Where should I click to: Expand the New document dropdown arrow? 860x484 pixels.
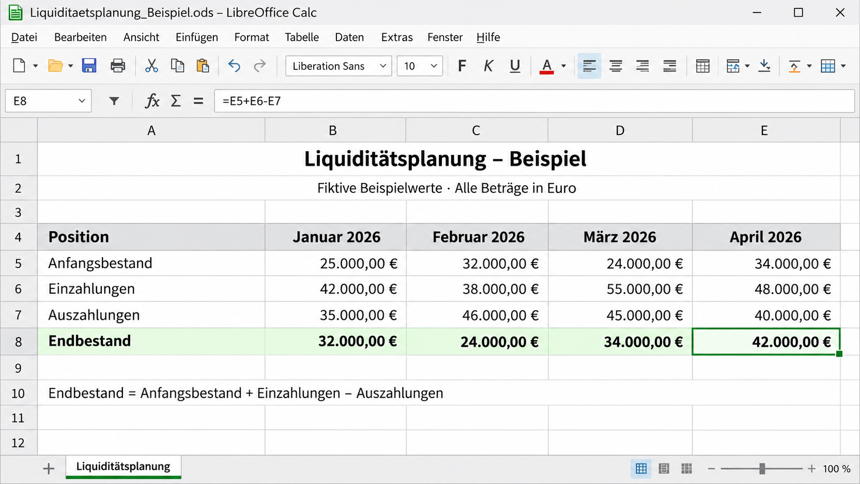tap(35, 66)
